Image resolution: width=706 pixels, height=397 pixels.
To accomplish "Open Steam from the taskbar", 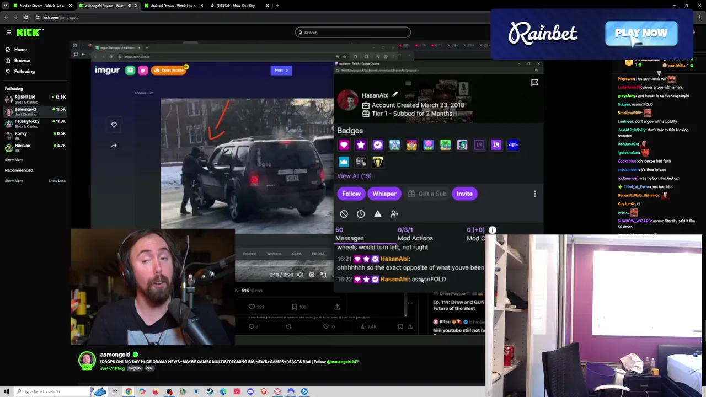I will coord(210,391).
